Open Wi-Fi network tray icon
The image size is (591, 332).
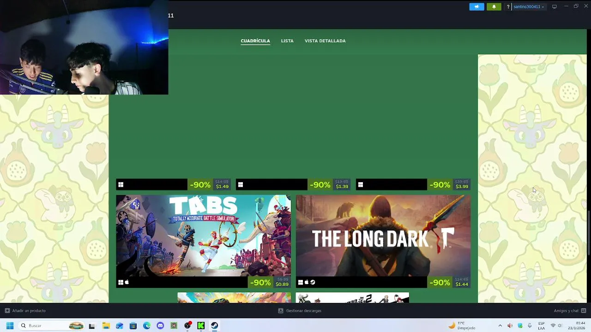[x=553, y=326]
